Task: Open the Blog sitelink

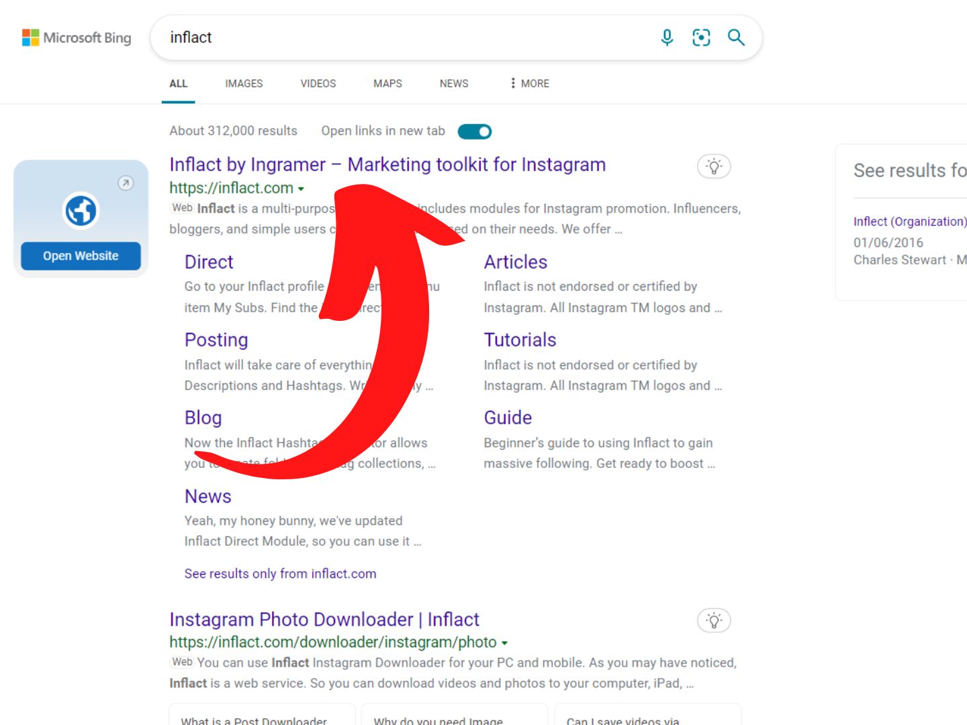Action: coord(203,418)
